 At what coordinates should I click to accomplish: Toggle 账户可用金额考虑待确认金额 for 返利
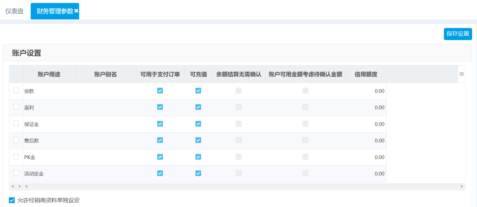pos(306,107)
